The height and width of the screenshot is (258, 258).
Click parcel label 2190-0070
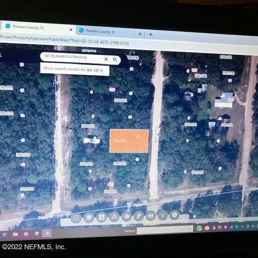click(88, 126)
